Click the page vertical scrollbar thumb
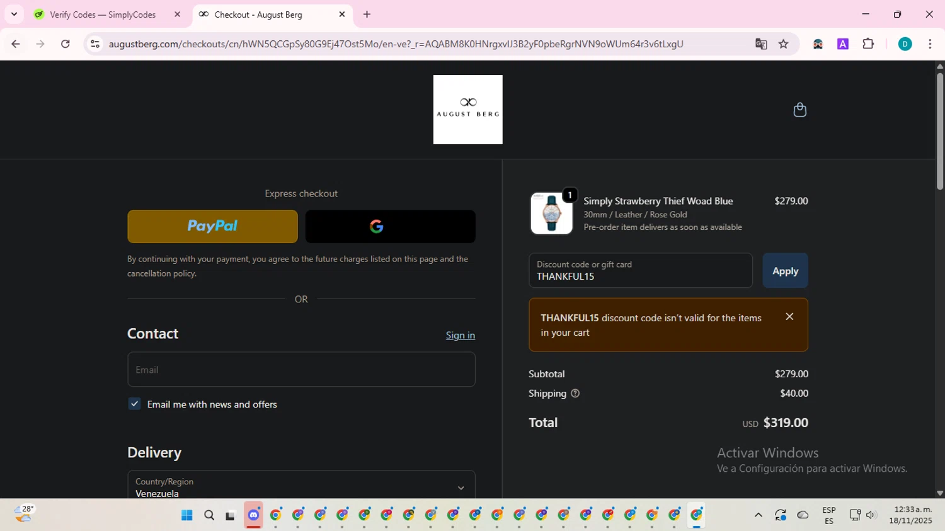The height and width of the screenshot is (531, 945). pos(940,131)
